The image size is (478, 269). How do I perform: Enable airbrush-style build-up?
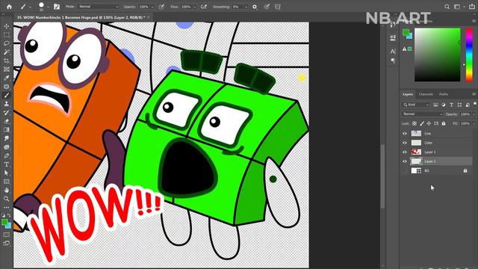pos(204,7)
